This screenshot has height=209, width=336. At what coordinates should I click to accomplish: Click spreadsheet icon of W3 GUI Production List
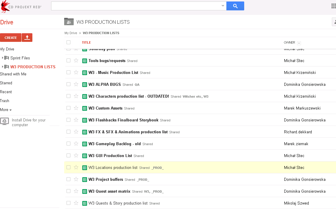click(85, 156)
